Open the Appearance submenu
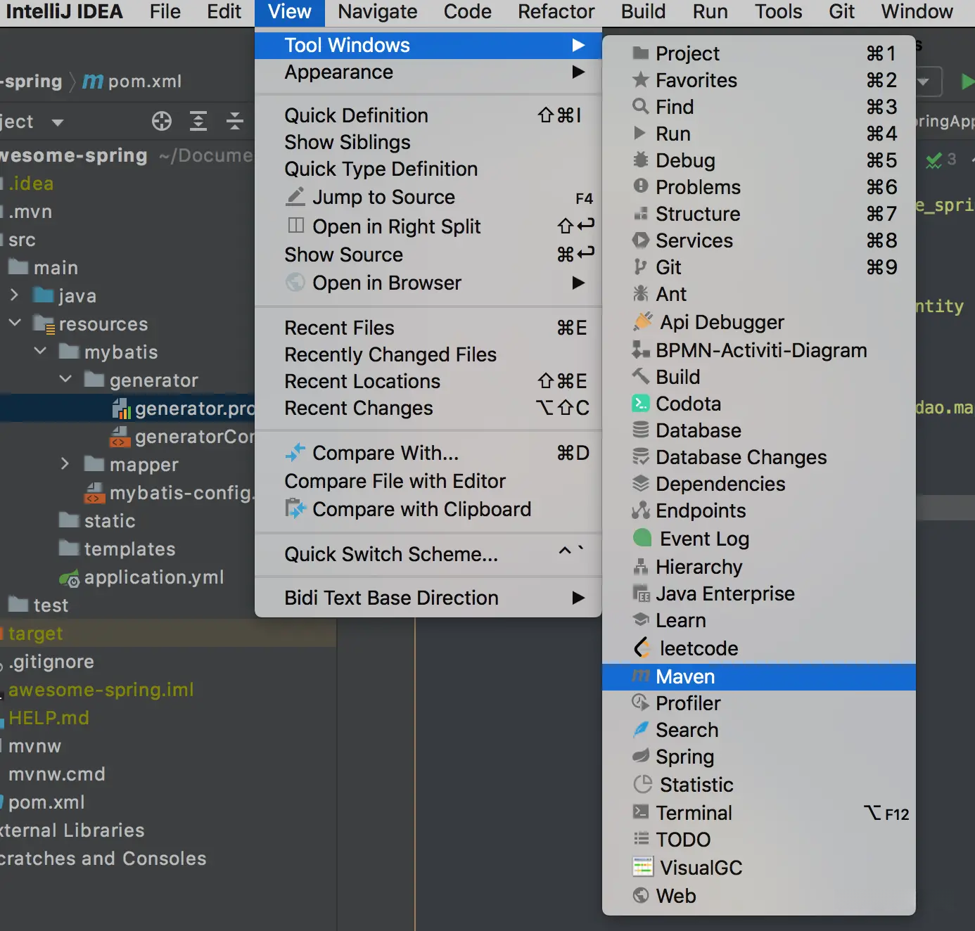The height and width of the screenshot is (931, 975). 339,72
